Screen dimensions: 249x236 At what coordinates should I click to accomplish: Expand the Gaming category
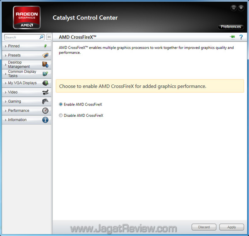pyautogui.click(x=15, y=101)
